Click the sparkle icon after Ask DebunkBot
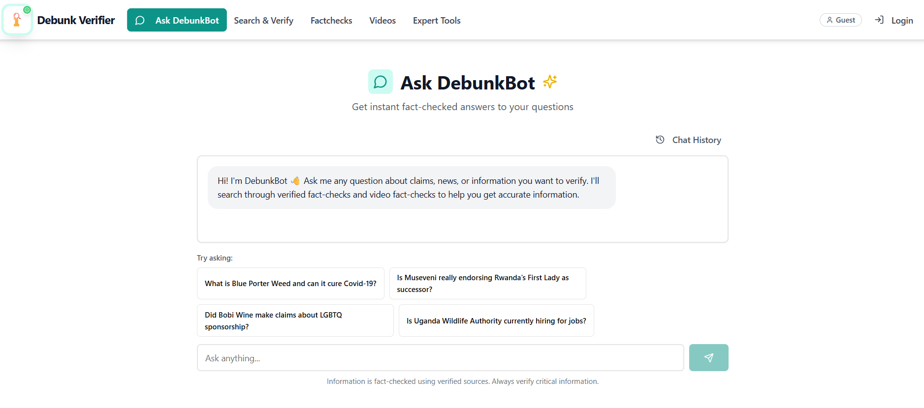Viewport: 924px width, 408px height. point(550,82)
